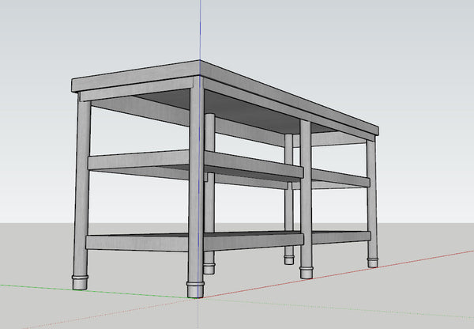Click the blue vertical axis line above table

(200, 30)
